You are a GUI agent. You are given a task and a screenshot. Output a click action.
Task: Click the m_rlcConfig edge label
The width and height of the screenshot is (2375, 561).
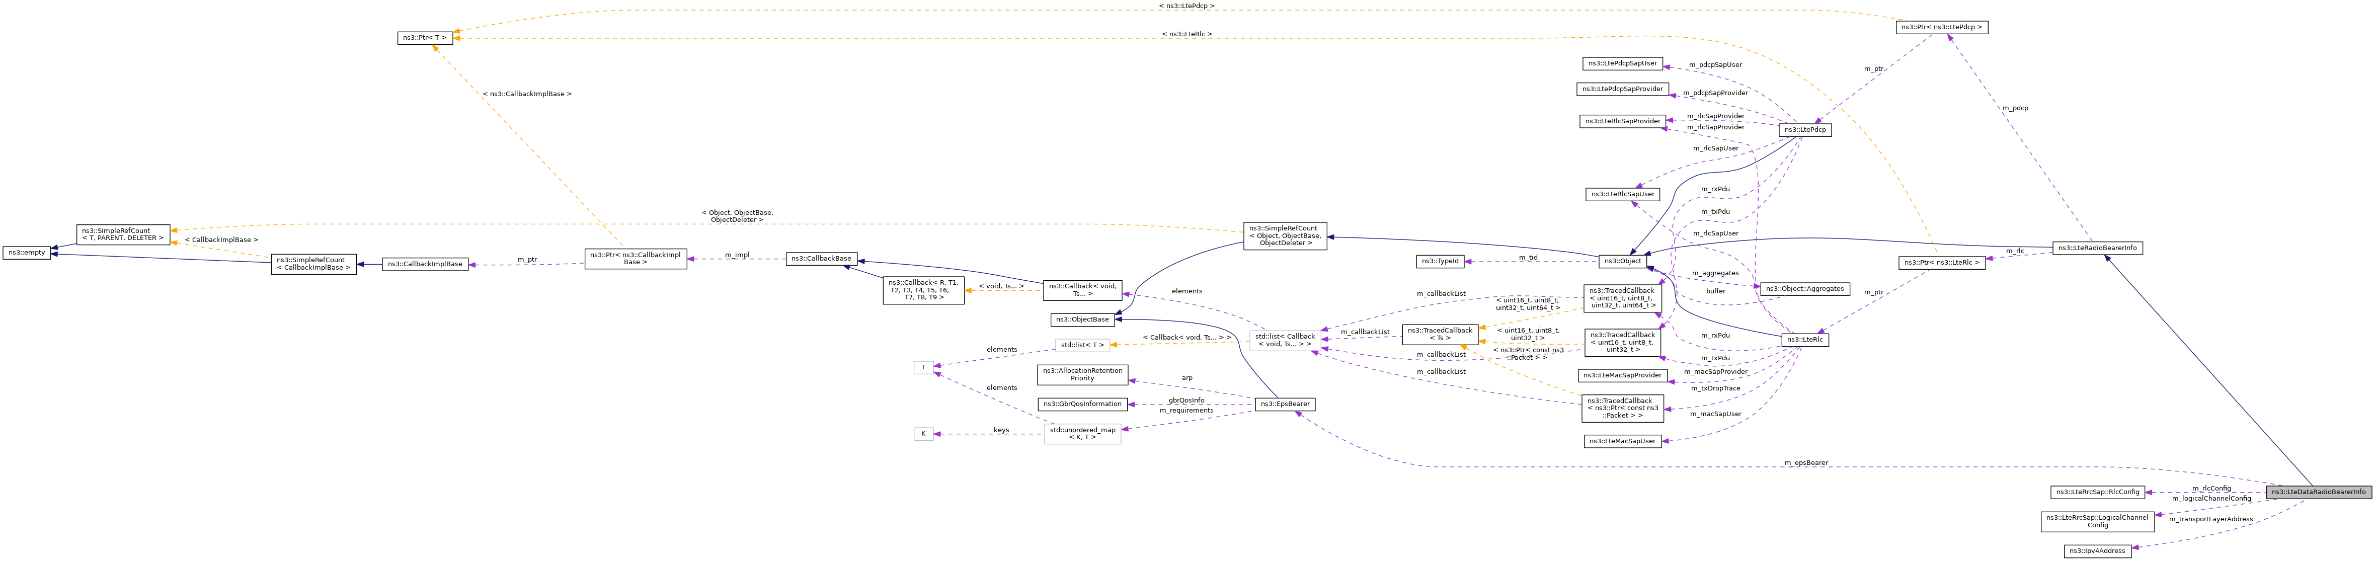[x=2211, y=488]
